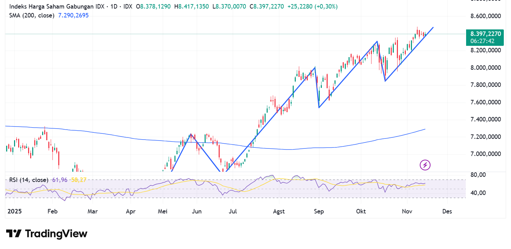Click the TradingView logo
The width and height of the screenshot is (511, 249).
click(46, 234)
